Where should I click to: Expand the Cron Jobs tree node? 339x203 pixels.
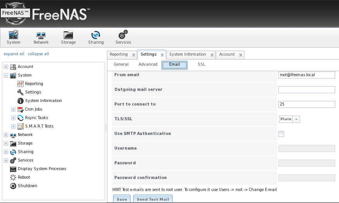tap(13, 109)
